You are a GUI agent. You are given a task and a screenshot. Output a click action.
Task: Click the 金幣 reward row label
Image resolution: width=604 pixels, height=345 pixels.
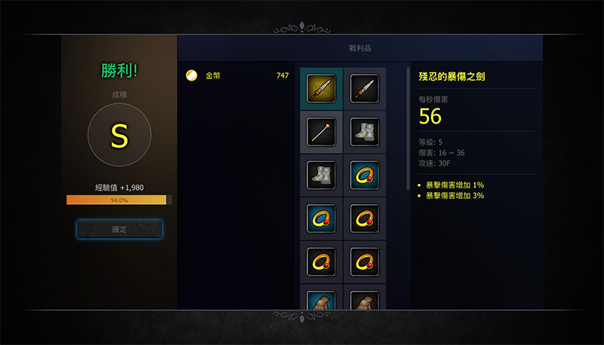(x=213, y=75)
